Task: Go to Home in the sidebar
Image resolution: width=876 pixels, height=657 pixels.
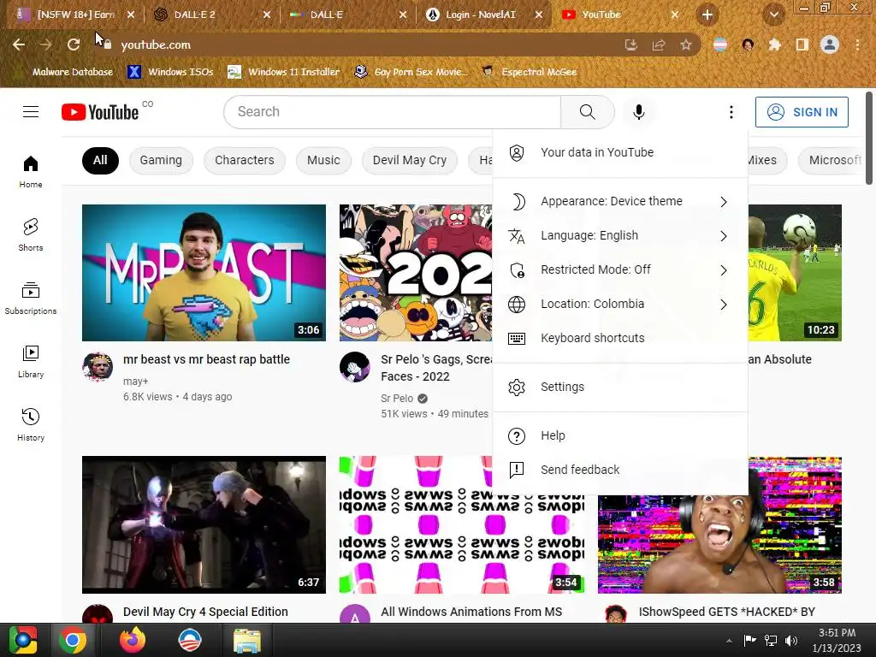Action: point(31,171)
